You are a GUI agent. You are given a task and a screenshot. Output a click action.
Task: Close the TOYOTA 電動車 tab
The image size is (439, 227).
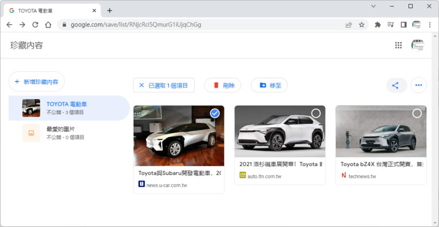click(x=94, y=11)
